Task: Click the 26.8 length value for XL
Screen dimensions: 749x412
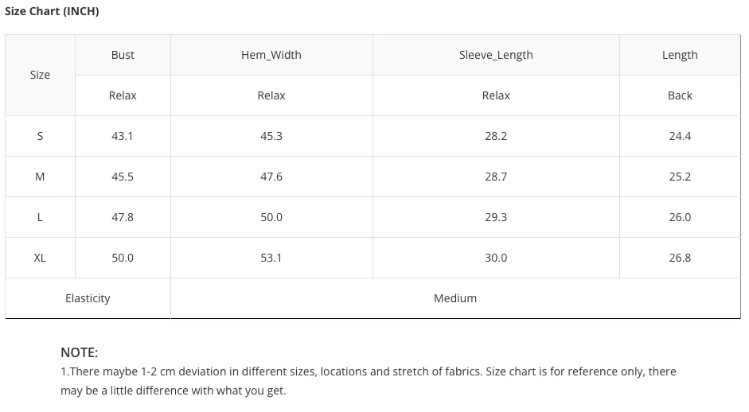Action: pos(680,258)
